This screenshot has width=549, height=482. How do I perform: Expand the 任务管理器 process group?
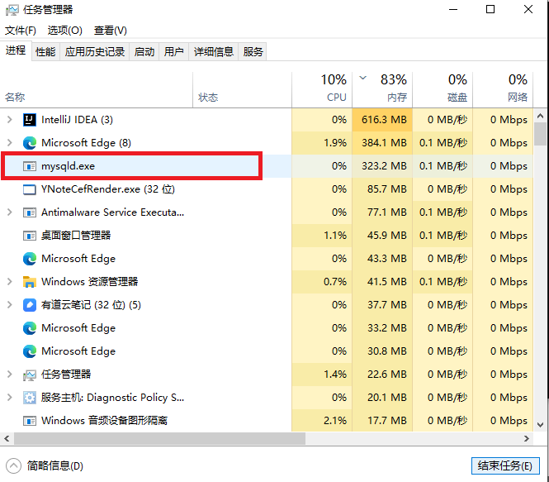pos(10,375)
